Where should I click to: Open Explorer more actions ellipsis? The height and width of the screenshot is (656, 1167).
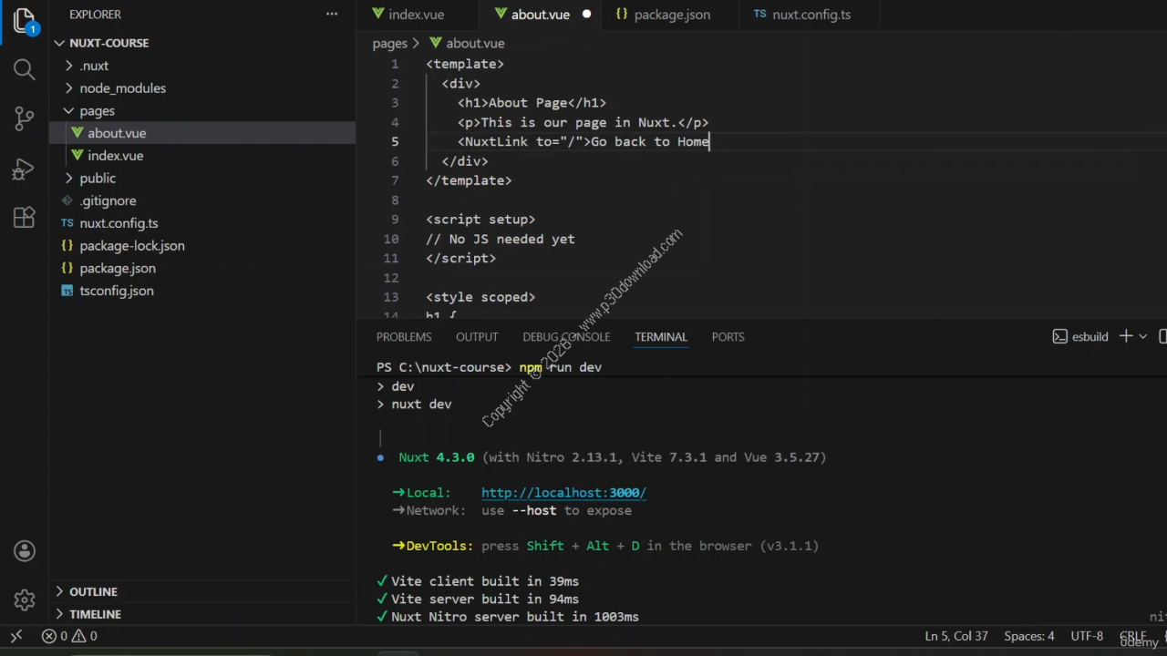tap(332, 14)
